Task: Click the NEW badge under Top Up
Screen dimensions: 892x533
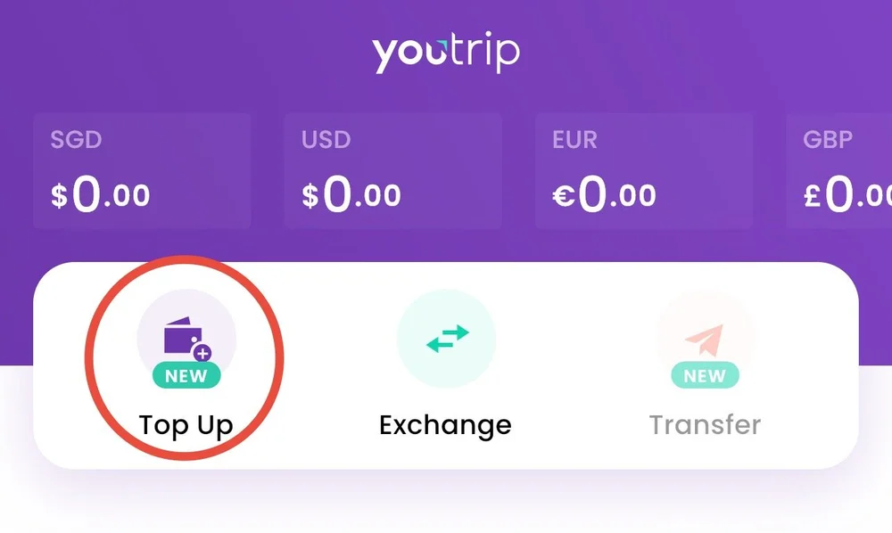Action: point(186,375)
